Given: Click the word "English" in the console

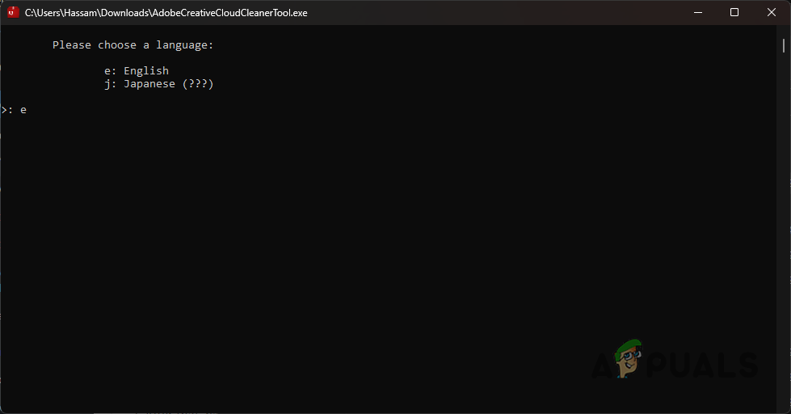Looking at the screenshot, I should click(146, 71).
